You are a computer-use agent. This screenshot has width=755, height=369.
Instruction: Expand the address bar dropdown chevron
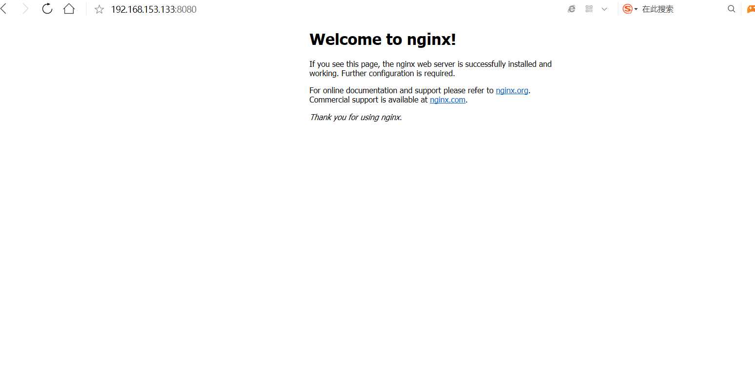[x=604, y=9]
